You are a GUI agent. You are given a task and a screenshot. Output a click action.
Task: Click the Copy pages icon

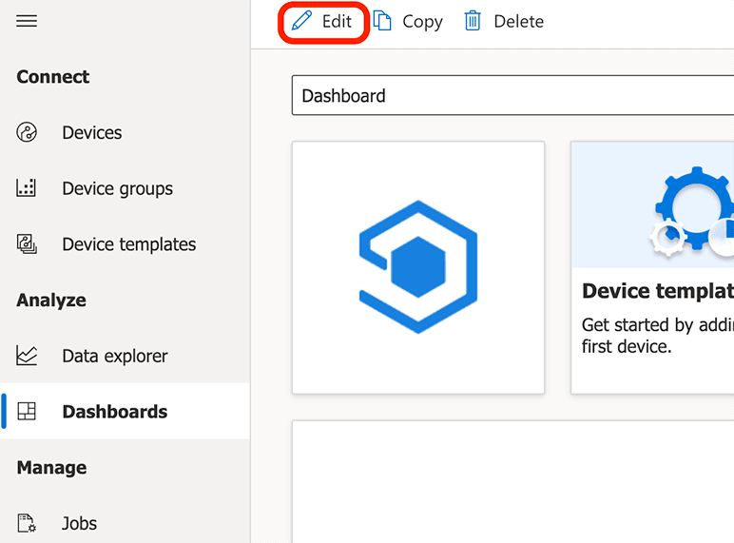382,21
